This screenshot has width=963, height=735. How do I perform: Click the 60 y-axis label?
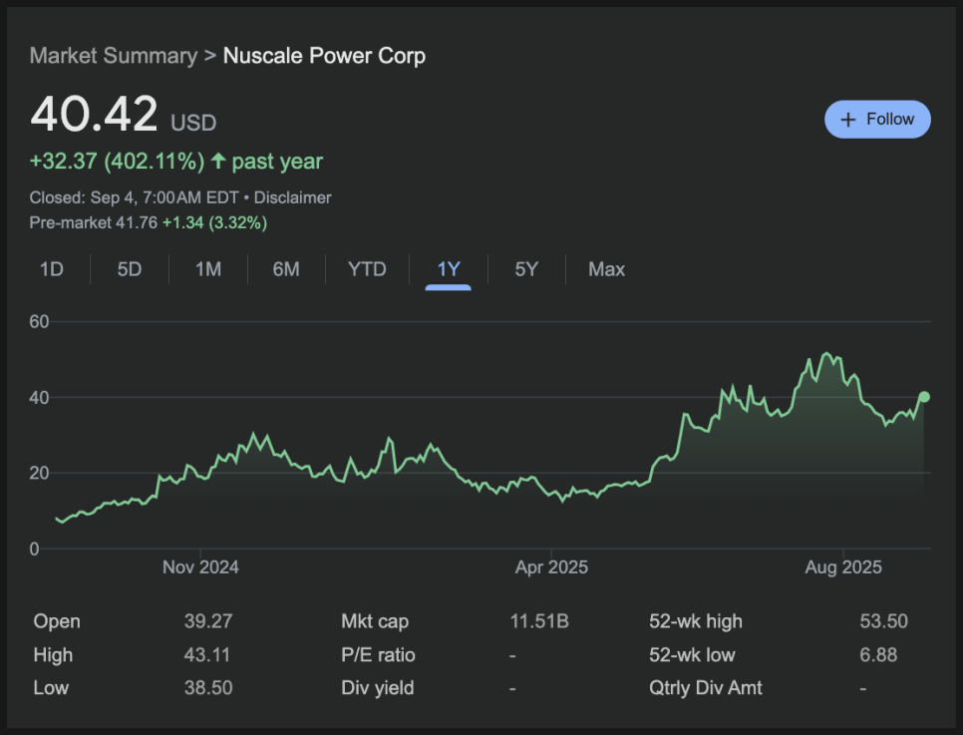(39, 321)
